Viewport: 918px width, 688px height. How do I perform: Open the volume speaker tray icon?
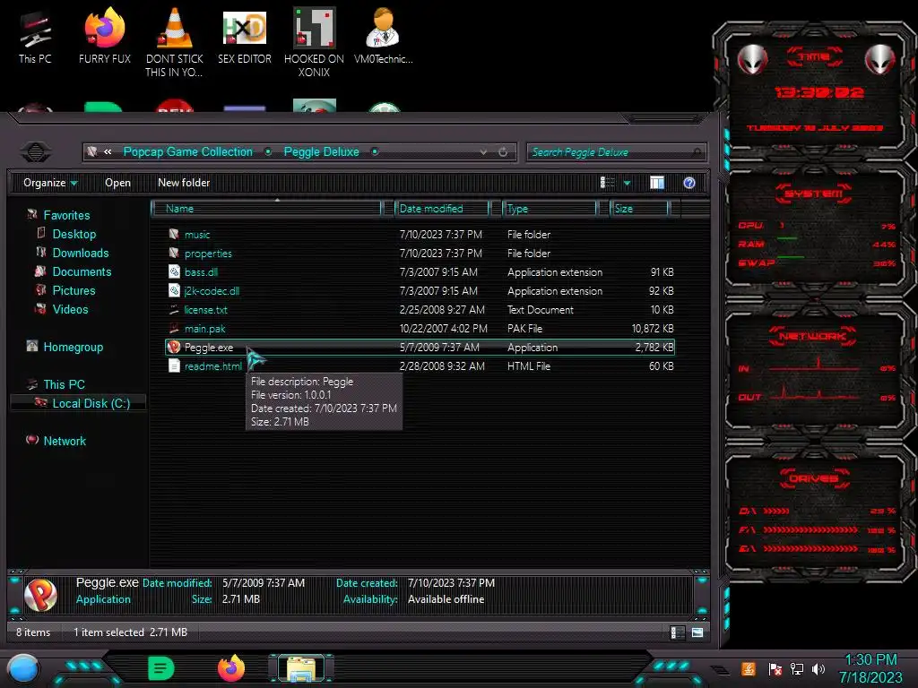818,668
